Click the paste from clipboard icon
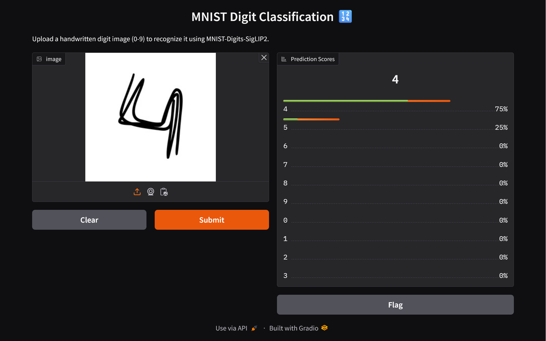Image resolution: width=546 pixels, height=341 pixels. [x=164, y=192]
